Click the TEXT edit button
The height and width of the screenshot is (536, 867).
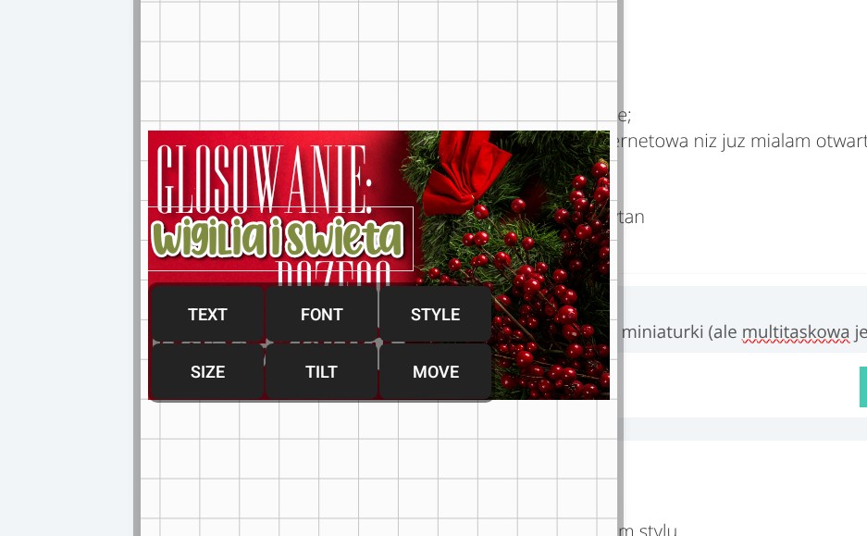pyautogui.click(x=207, y=315)
